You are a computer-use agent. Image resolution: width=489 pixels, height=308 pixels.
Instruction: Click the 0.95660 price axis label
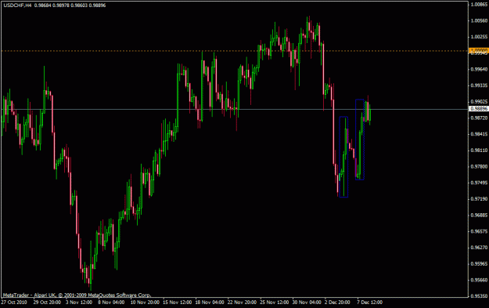coord(479,281)
